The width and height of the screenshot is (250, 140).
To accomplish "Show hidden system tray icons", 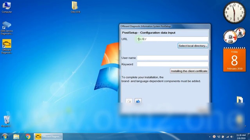I will coord(210,136).
